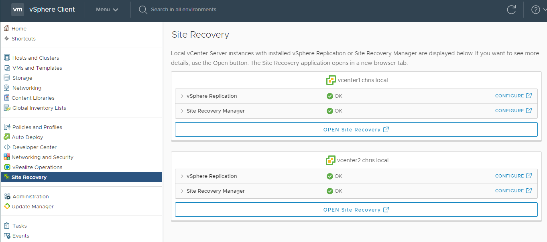This screenshot has height=242, width=547.
Task: Open the Menu dropdown
Action: [107, 10]
